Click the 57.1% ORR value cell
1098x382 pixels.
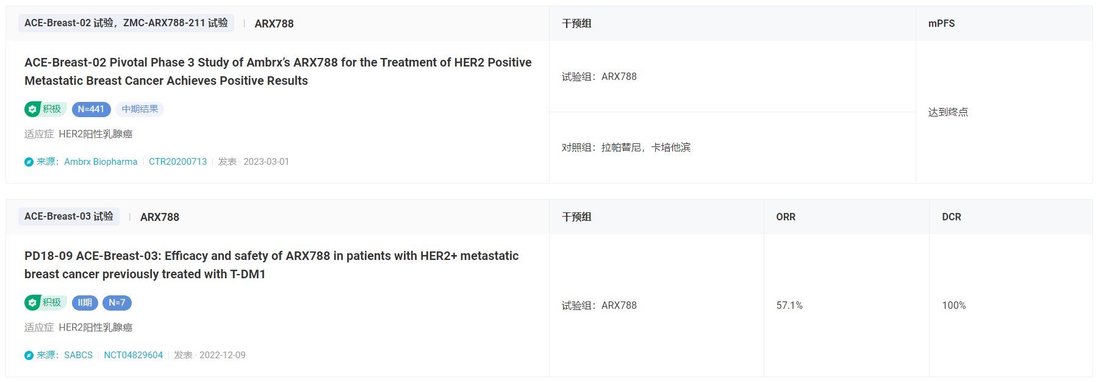tap(847, 305)
